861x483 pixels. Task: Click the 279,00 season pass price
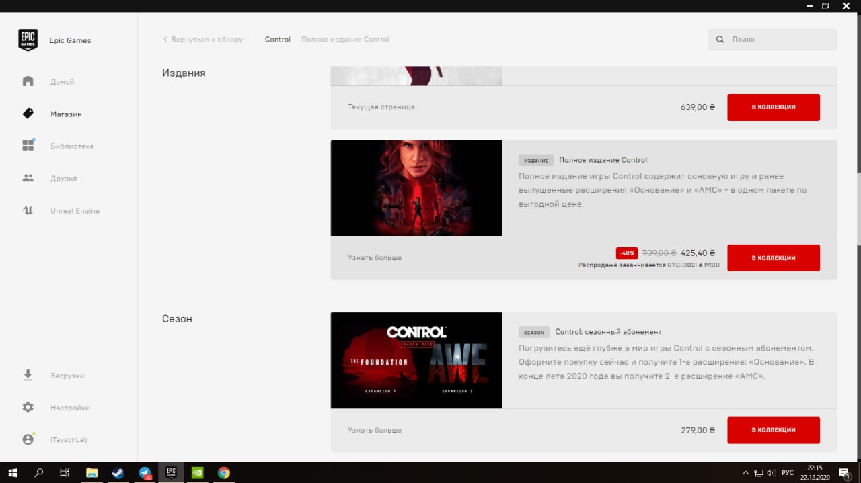point(698,430)
